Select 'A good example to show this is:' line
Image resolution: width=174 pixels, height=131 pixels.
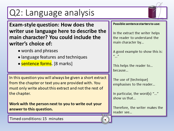click(x=138, y=52)
